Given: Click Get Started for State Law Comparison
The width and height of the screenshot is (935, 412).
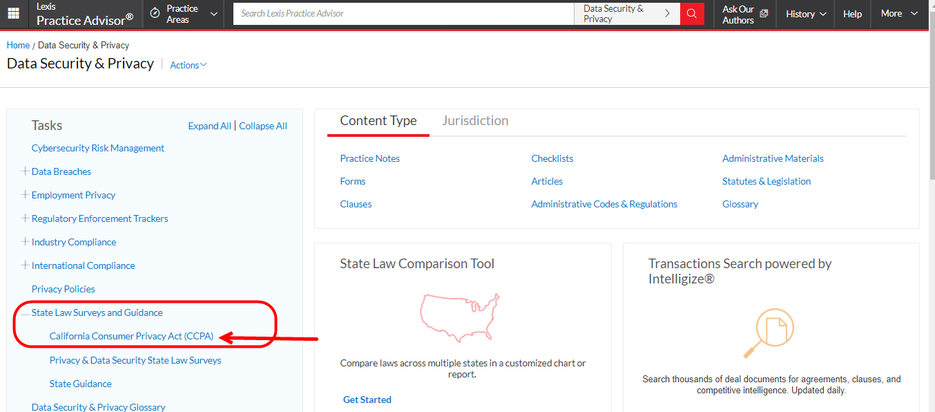Looking at the screenshot, I should point(367,400).
